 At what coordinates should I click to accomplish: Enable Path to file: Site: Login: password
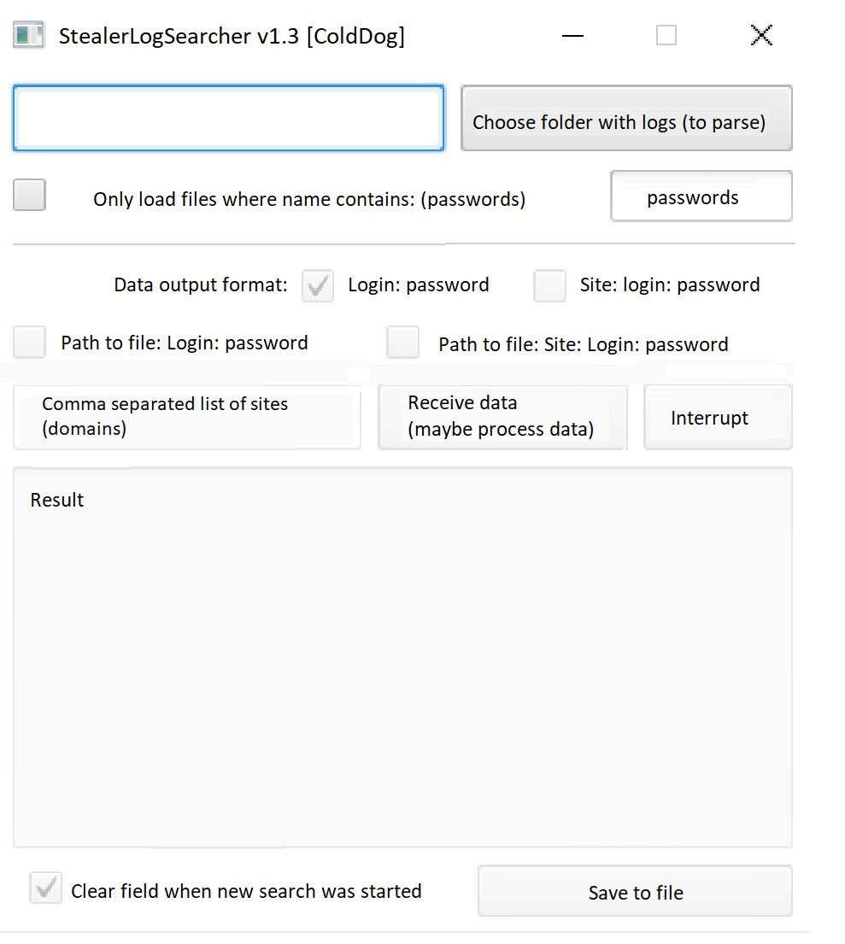pos(402,343)
